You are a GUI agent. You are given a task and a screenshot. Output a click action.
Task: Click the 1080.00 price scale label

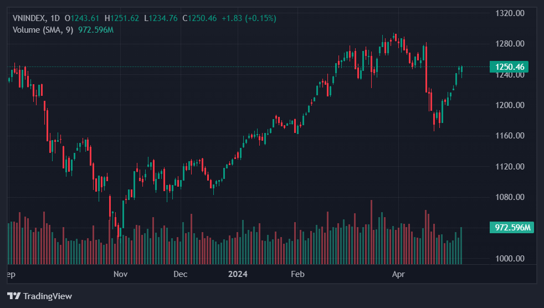509,197
